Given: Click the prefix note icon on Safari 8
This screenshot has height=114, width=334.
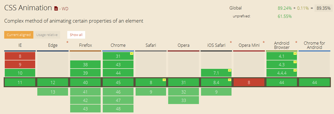Looking at the screenshot, I should pyautogui.click(x=164, y=80).
